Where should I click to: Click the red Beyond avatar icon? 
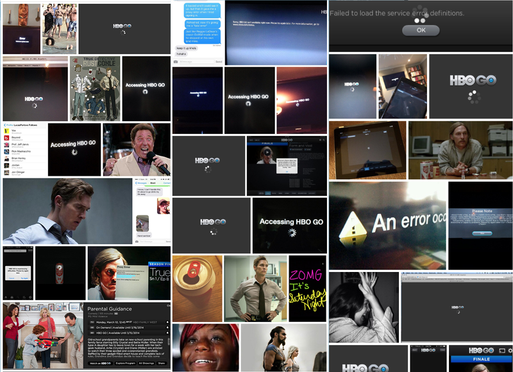click(x=6, y=138)
